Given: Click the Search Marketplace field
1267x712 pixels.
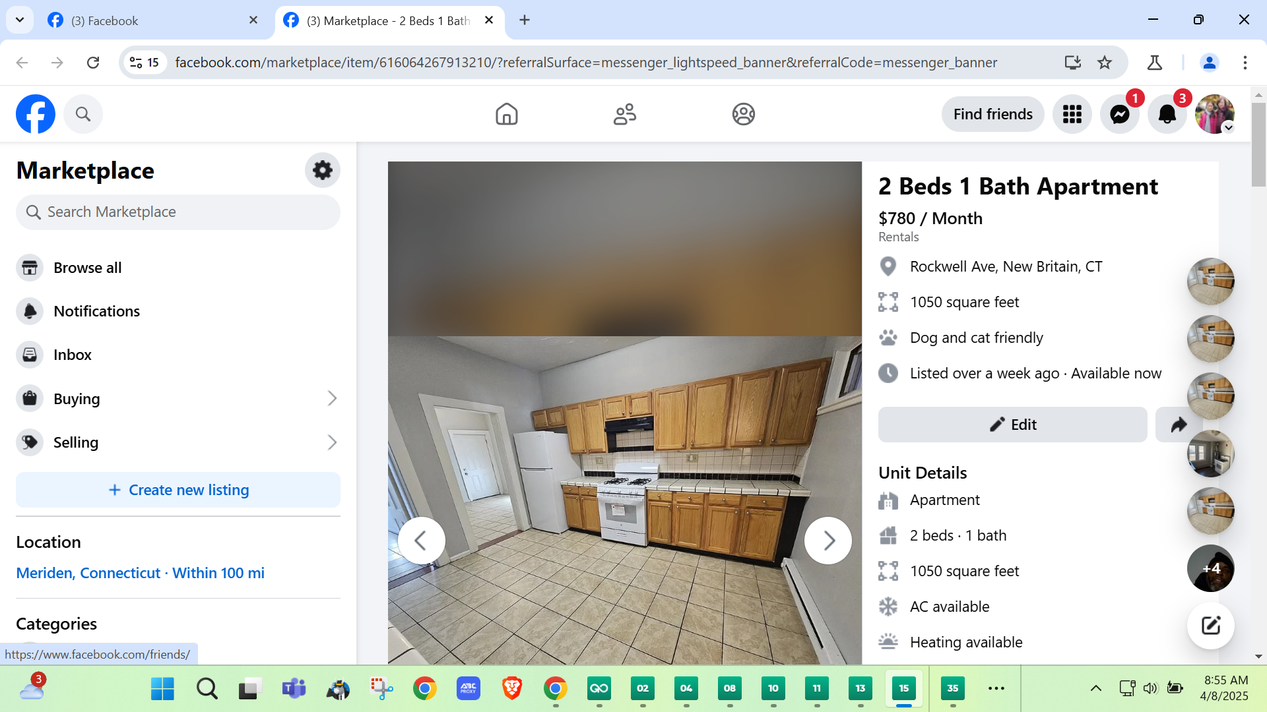Looking at the screenshot, I should [178, 212].
